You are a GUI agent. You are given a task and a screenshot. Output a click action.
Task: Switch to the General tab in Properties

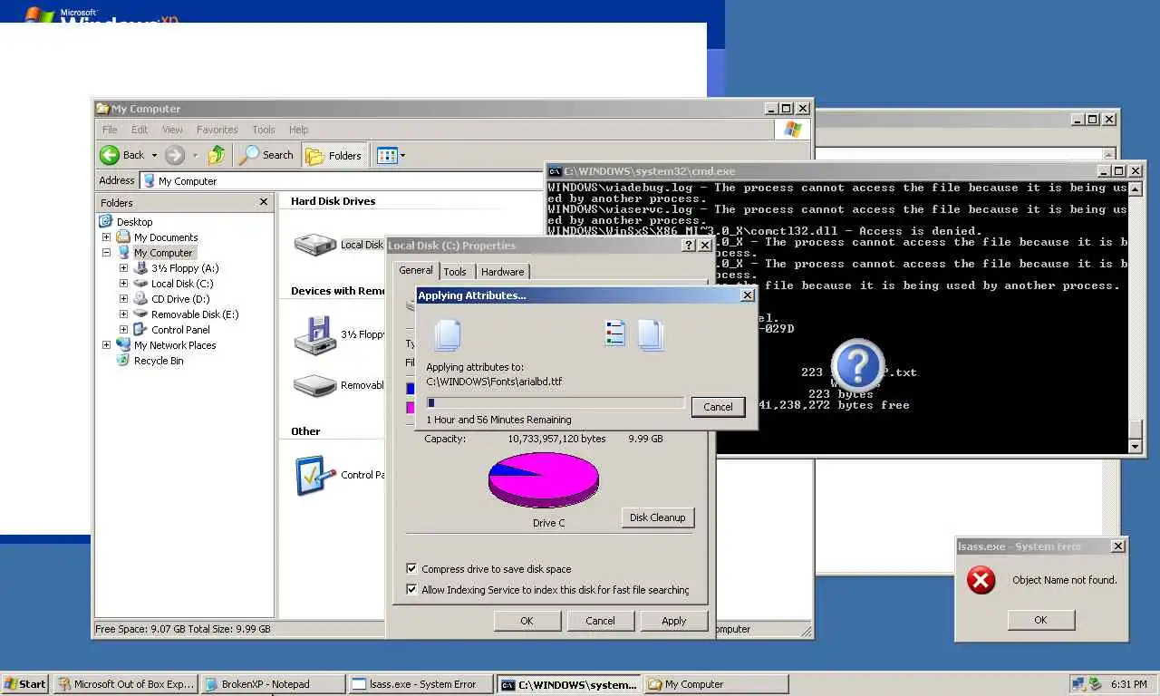click(x=416, y=270)
